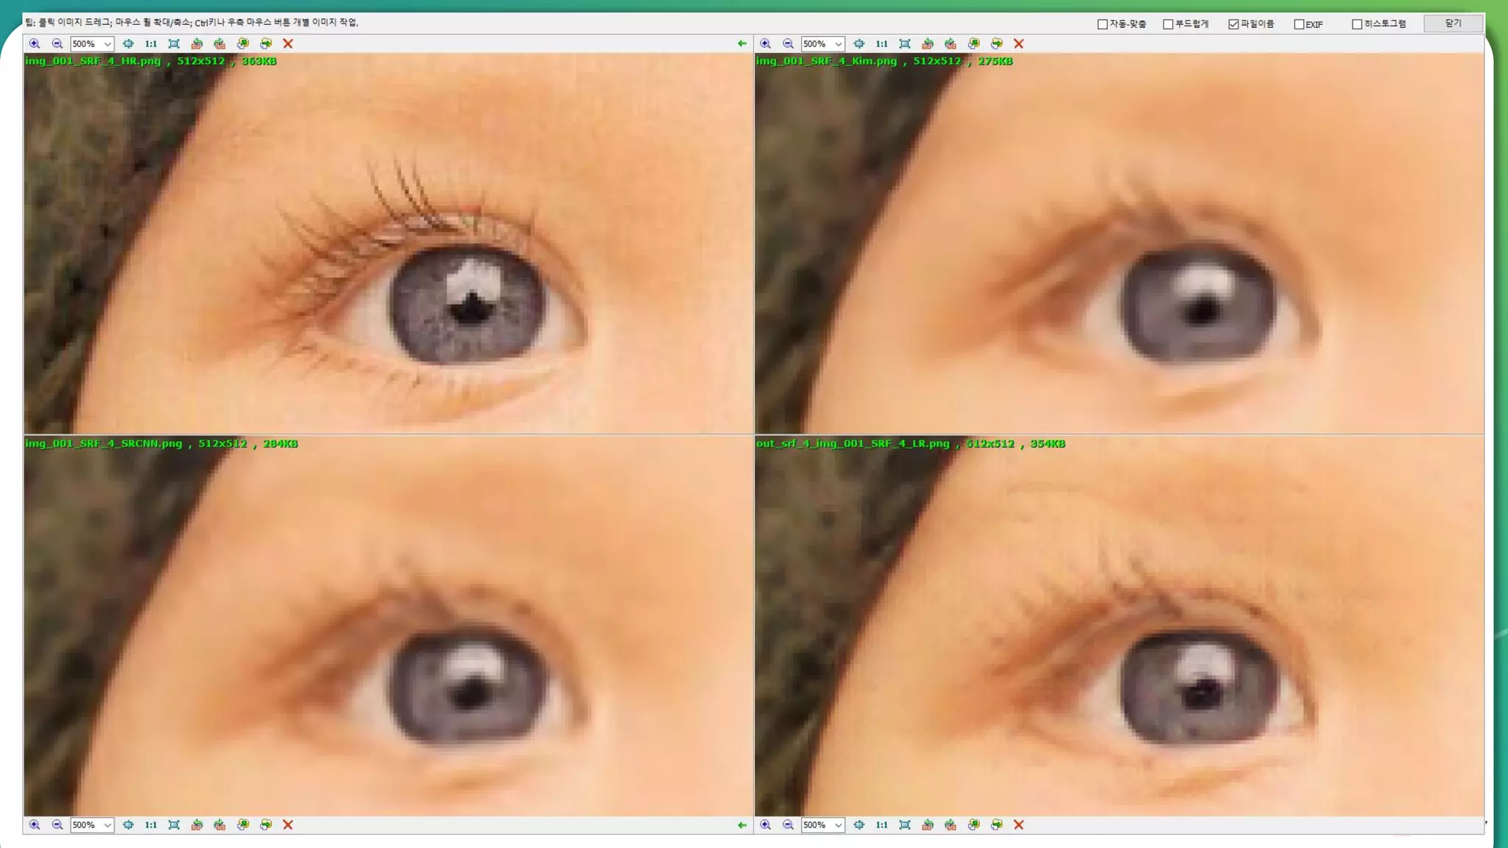The image size is (1508, 848).
Task: Click the red X on the bottom-right toolbar
Action: click(x=1018, y=824)
